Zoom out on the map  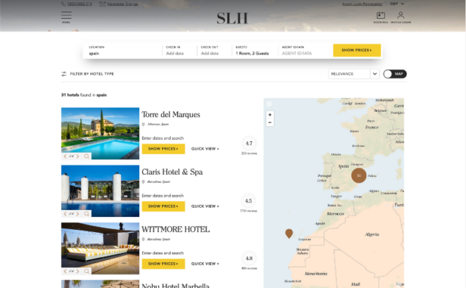pos(270,123)
